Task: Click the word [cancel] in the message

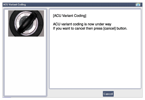Action: (x=109, y=28)
